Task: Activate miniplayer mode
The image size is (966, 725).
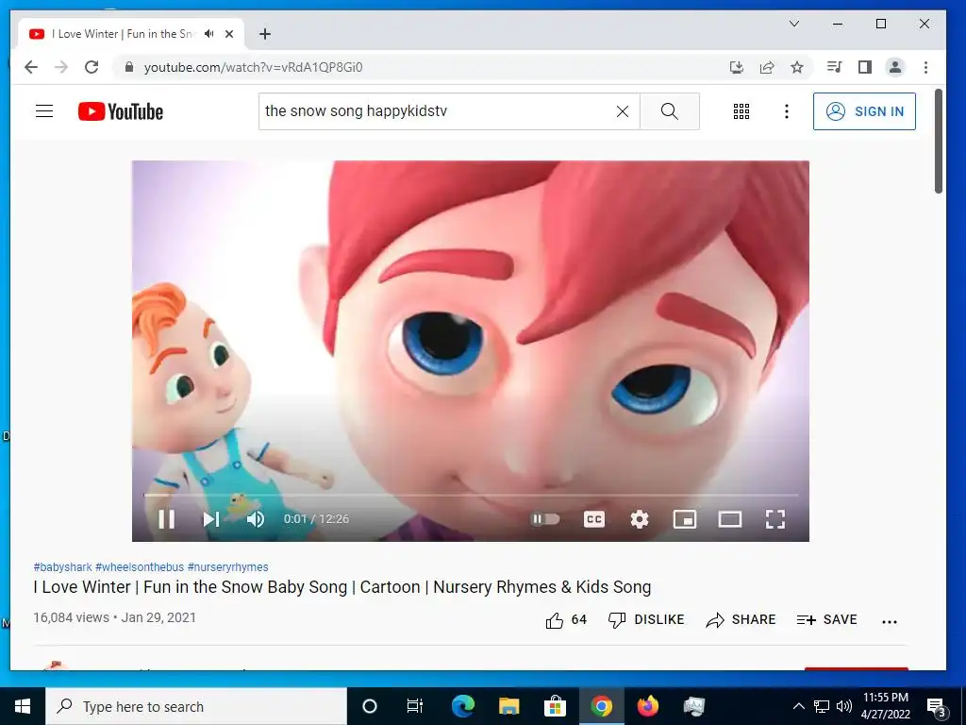Action: coord(685,519)
